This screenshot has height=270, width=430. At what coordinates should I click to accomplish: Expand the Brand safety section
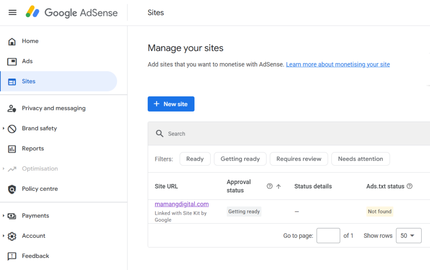(3, 128)
